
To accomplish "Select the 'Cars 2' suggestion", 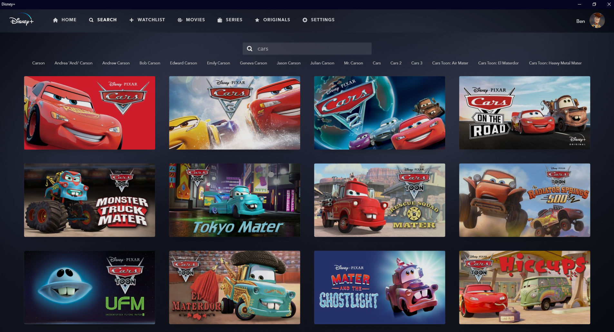I will [396, 63].
